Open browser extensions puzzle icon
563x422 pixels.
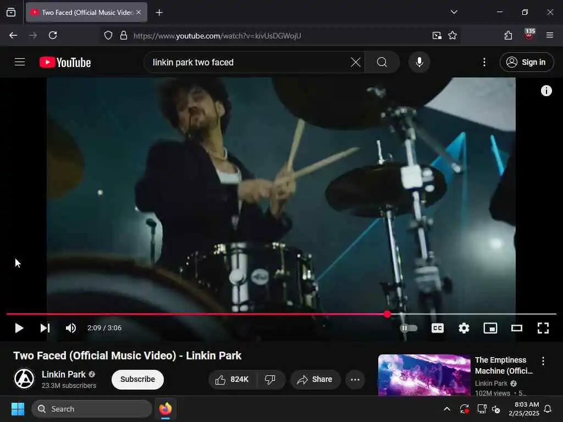click(x=508, y=35)
